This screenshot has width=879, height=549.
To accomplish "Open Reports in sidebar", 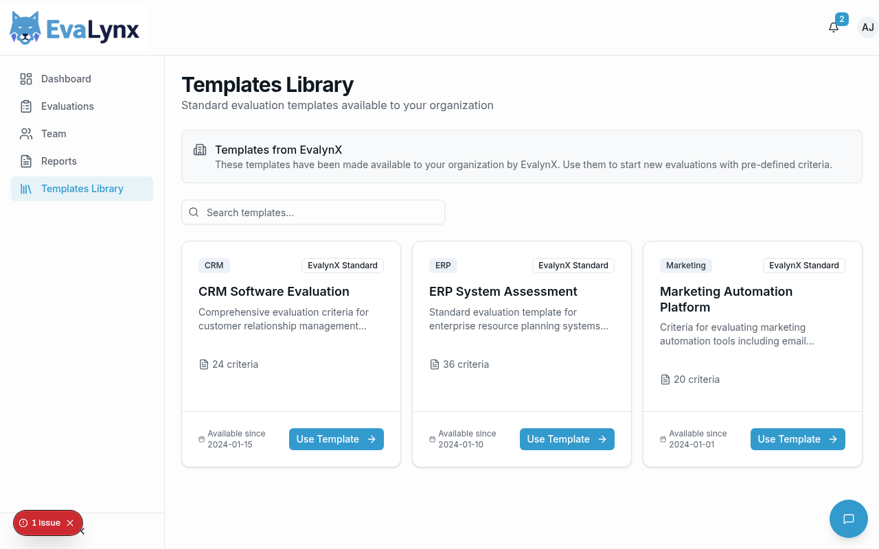I will click(x=82, y=161).
